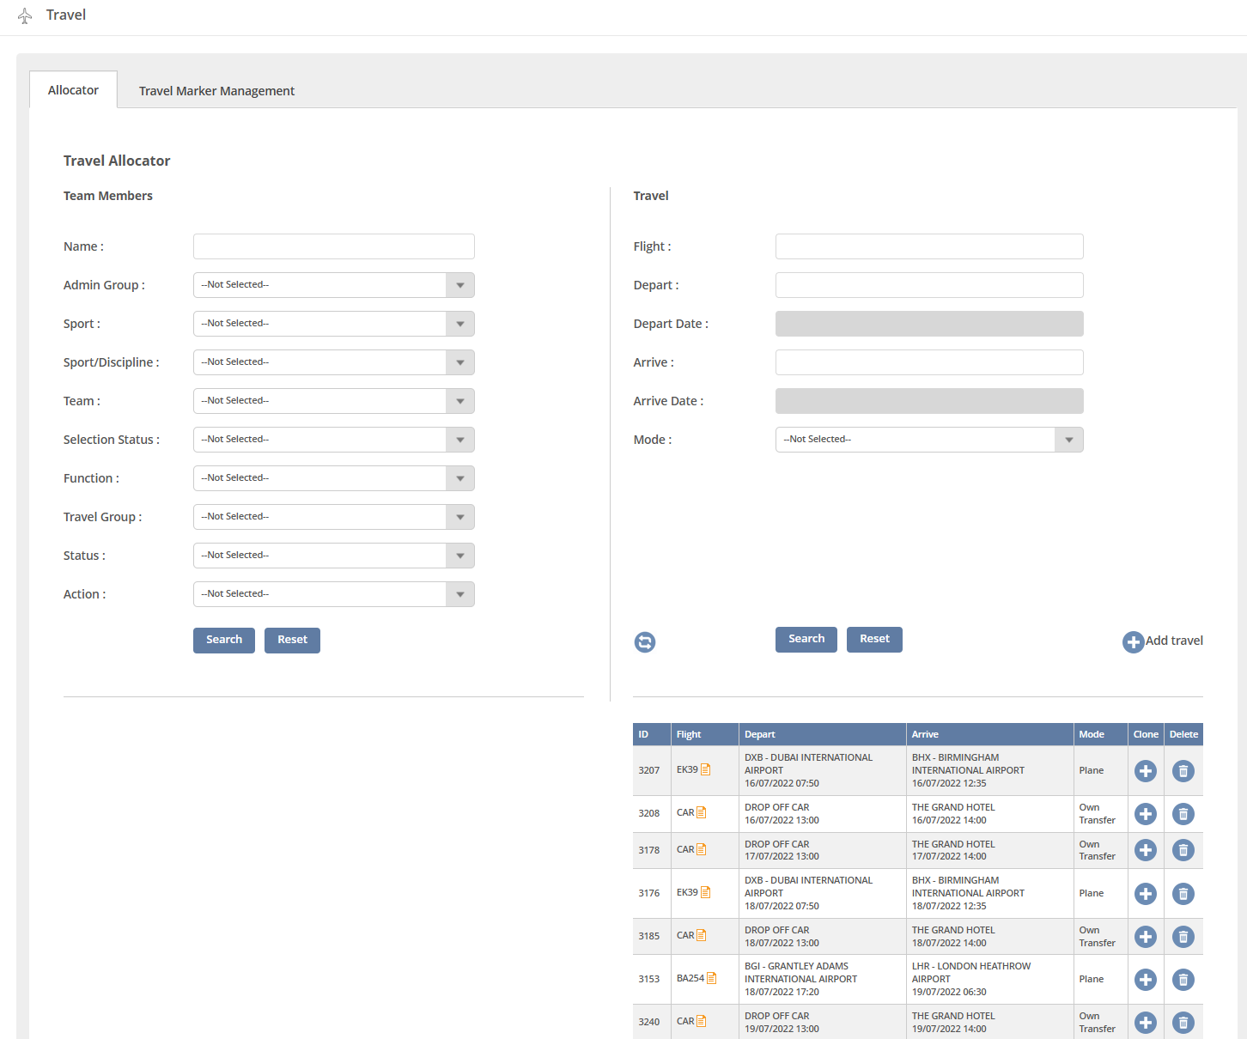This screenshot has width=1247, height=1039.
Task: Open note icon next to flight BA254
Action: pos(711,978)
